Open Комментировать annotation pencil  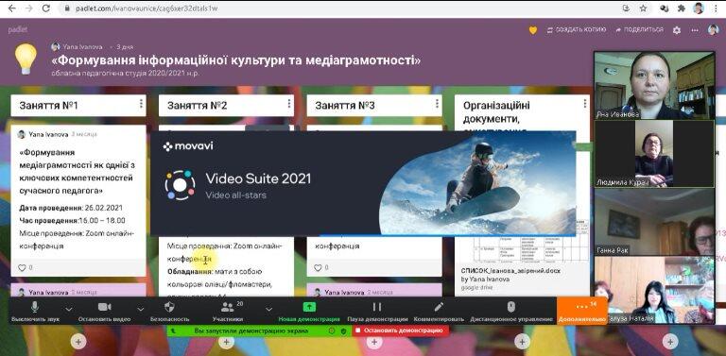tap(439, 312)
